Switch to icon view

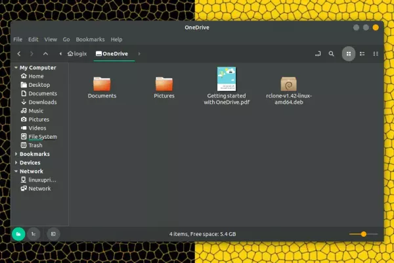pos(349,54)
